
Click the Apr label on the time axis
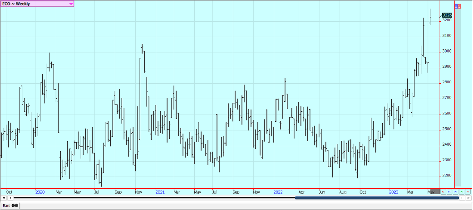(301, 192)
